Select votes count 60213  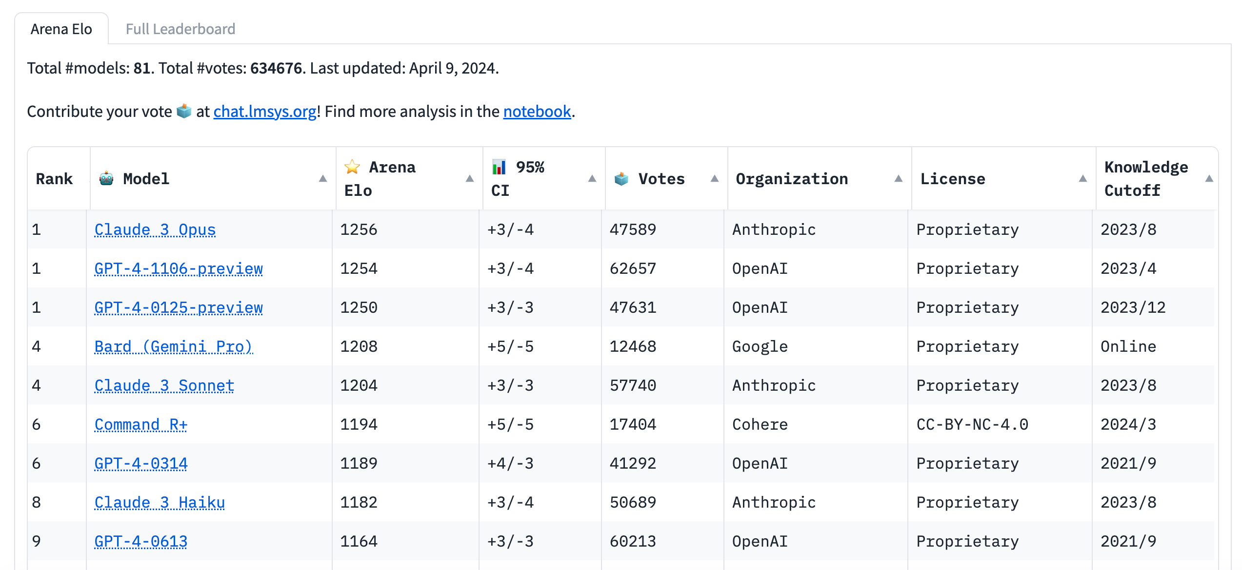click(x=633, y=541)
